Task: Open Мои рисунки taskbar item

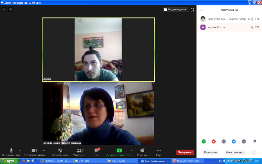Action: 122,161
